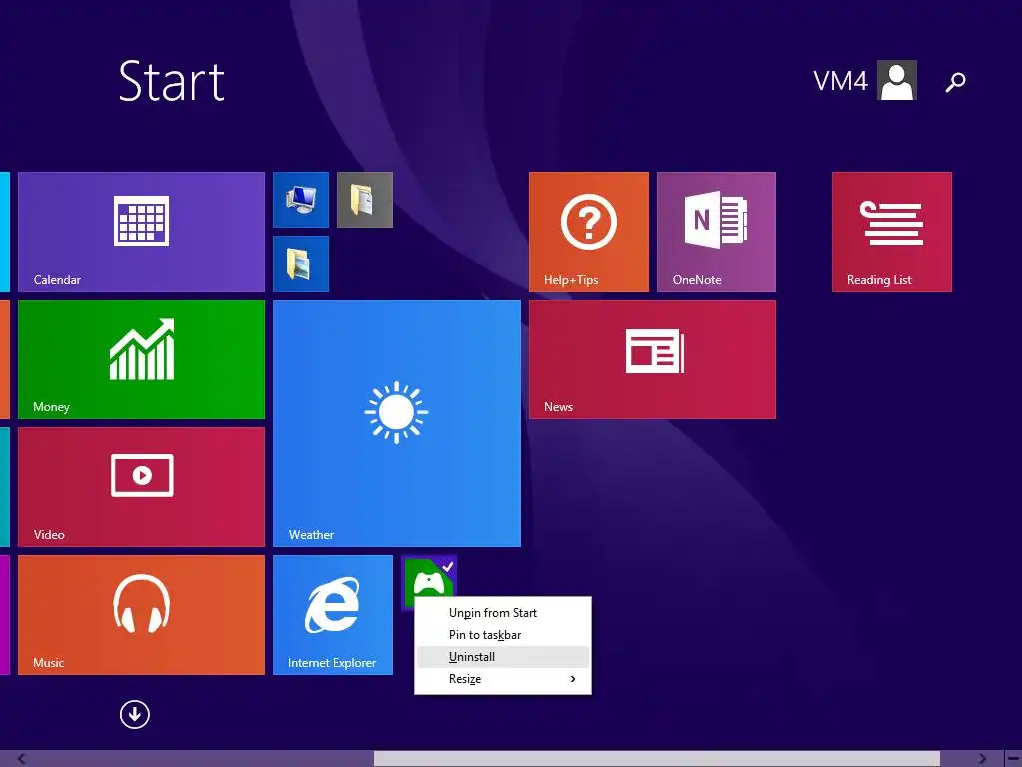Image resolution: width=1022 pixels, height=767 pixels.
Task: Click the VM4 user account picture
Action: tap(897, 80)
